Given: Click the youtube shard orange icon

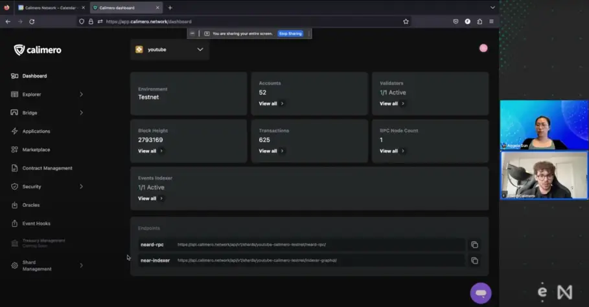Looking at the screenshot, I should point(139,50).
